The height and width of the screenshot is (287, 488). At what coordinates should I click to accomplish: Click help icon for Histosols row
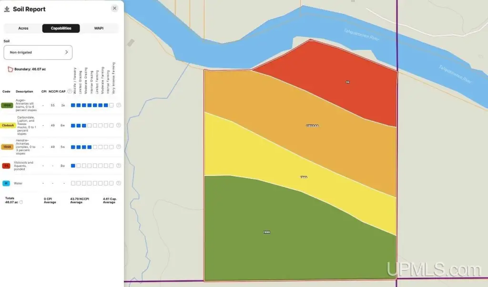[119, 166]
